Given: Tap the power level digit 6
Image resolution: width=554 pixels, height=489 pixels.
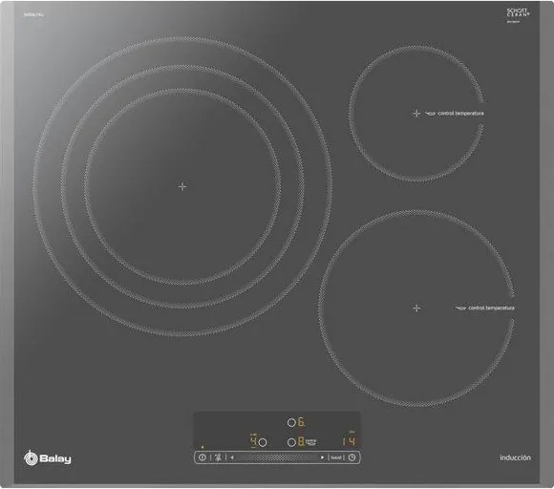Looking at the screenshot, I should coord(301,422).
